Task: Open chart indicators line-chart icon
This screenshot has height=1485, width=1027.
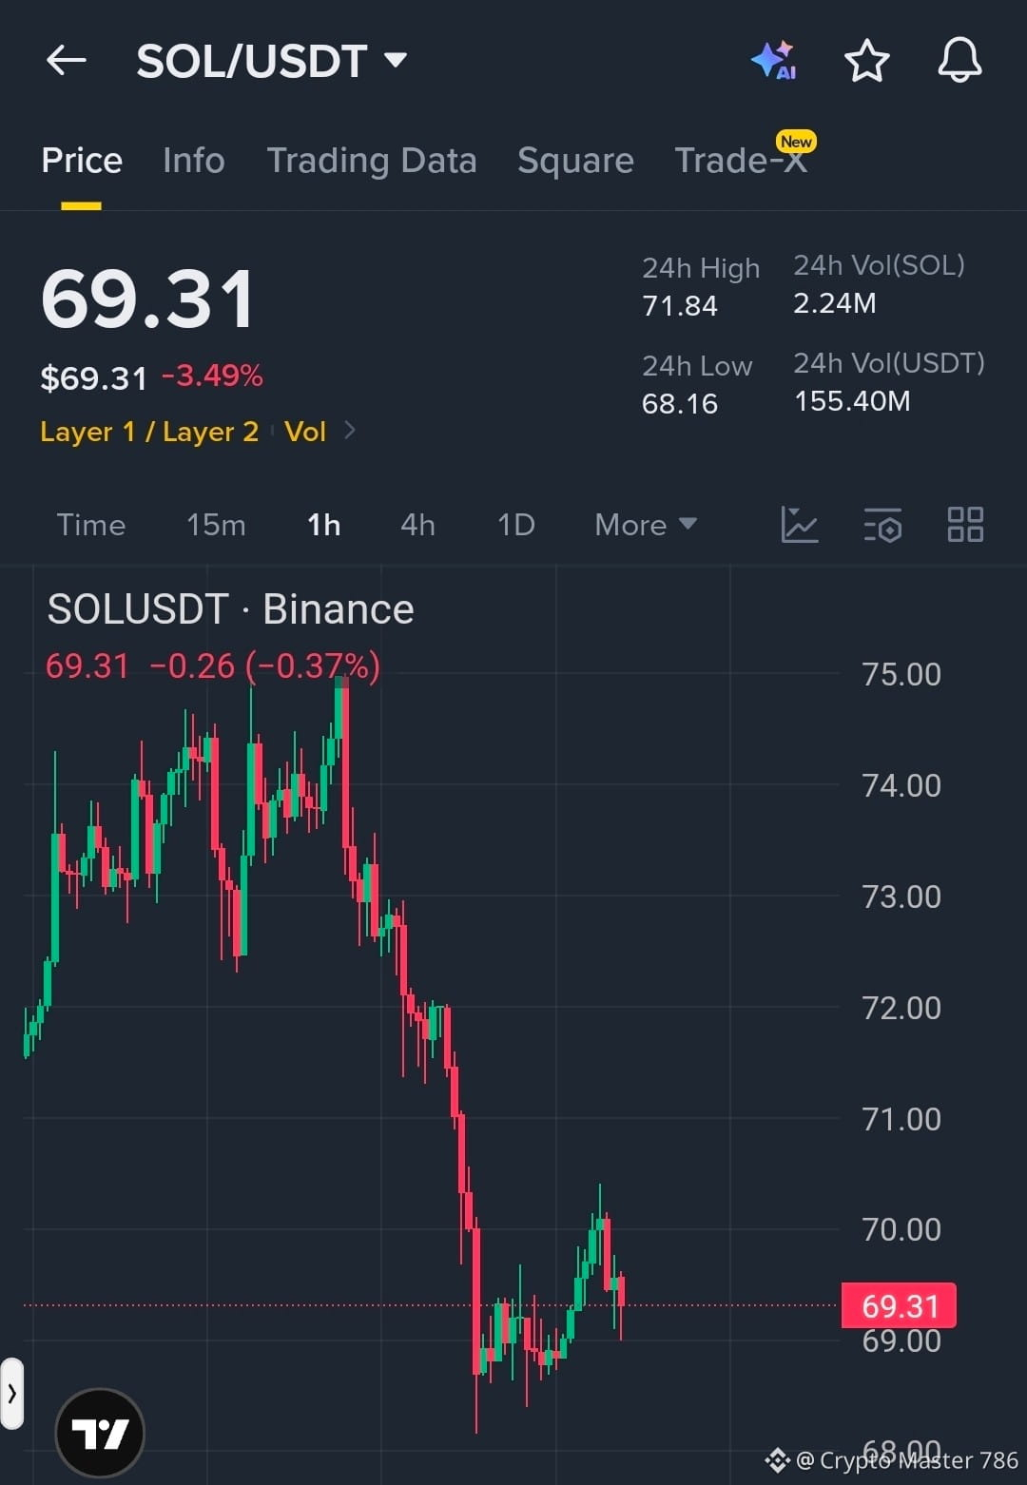Action: [x=800, y=525]
